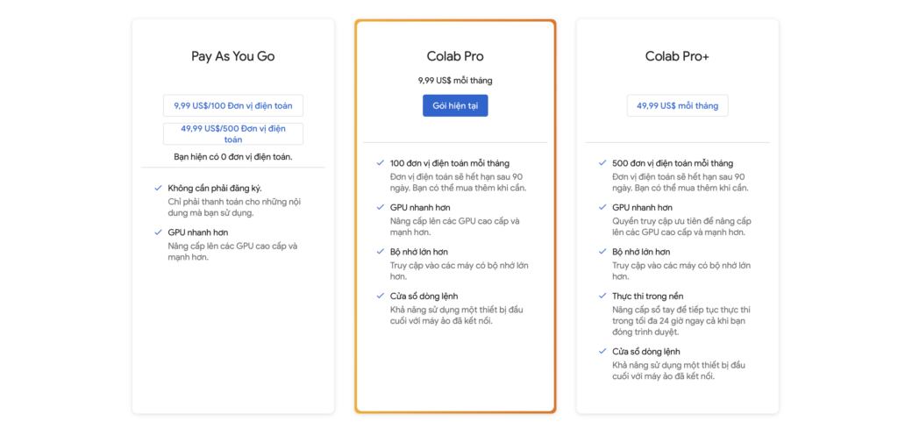Click the "Bạn hiện có 0 đơn vị điện toán" text
Viewport: 898px width, 429px height.
point(232,157)
